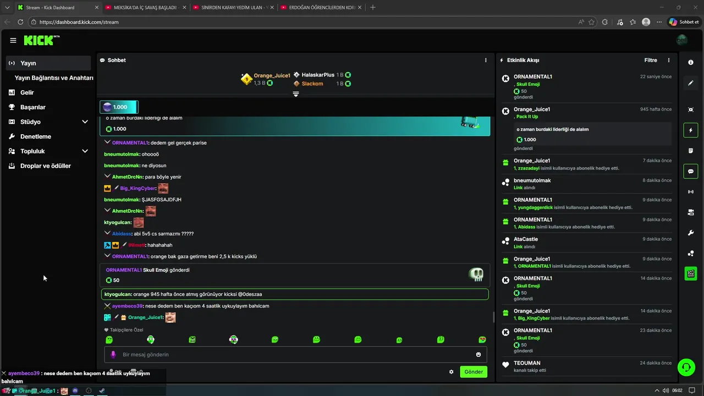
Task: Click the Sohbet et Copilot button in browser
Action: (684, 22)
